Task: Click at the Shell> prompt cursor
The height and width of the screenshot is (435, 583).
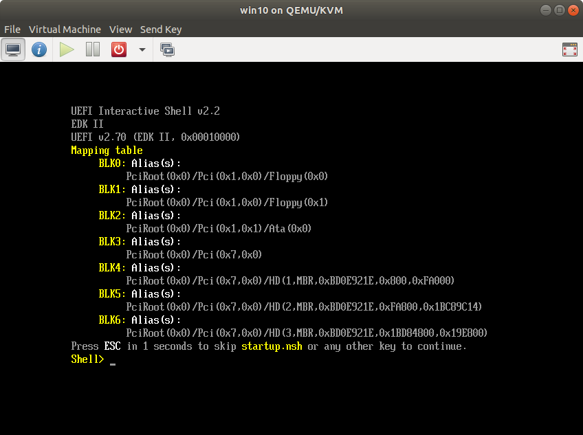Action: 112,360
